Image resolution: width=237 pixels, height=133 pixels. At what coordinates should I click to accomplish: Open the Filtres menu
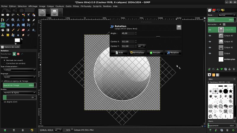pos(76,6)
